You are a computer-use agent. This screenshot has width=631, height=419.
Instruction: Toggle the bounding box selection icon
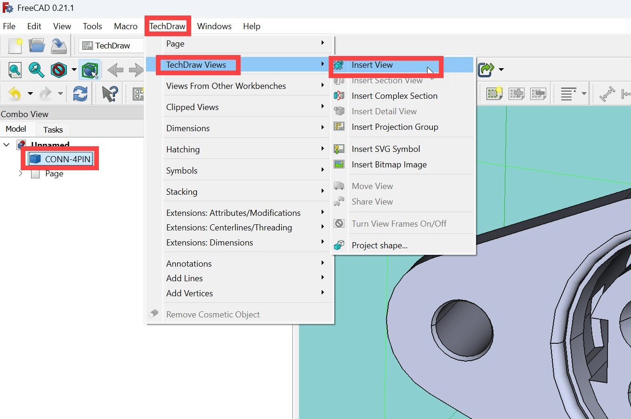point(89,71)
